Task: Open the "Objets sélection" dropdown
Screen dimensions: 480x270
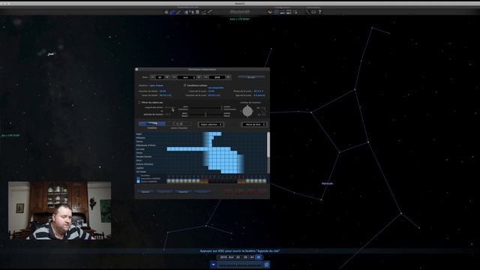Action: (x=211, y=124)
